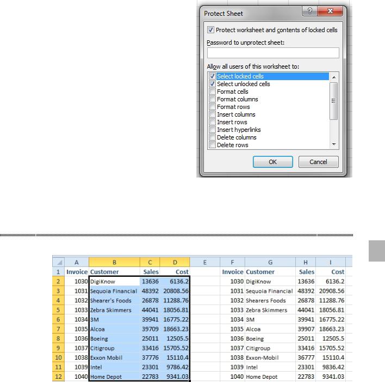This screenshot has width=385, height=382.
Task: Enable Delete columns permission
Action: 213,137
